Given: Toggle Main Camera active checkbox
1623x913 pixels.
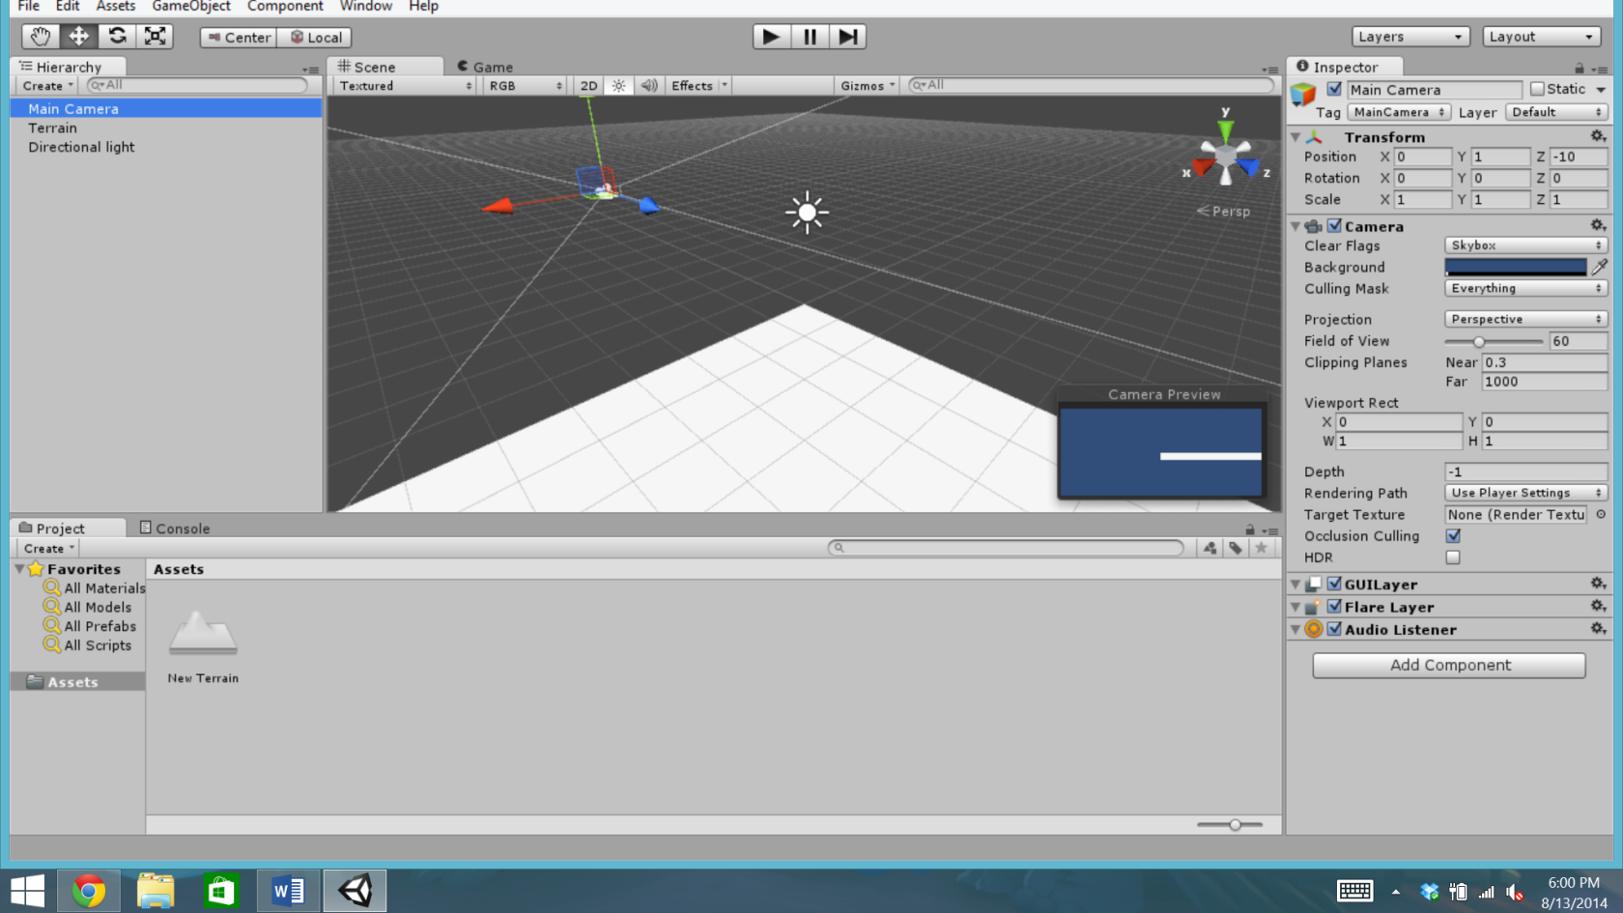Looking at the screenshot, I should point(1334,89).
